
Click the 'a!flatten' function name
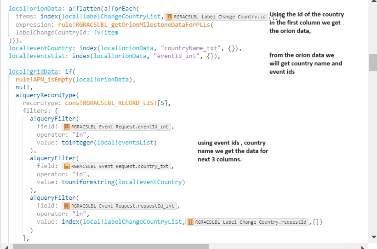tap(85, 9)
